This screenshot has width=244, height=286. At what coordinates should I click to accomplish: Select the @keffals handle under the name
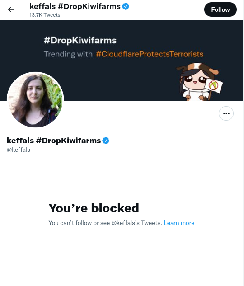click(19, 150)
